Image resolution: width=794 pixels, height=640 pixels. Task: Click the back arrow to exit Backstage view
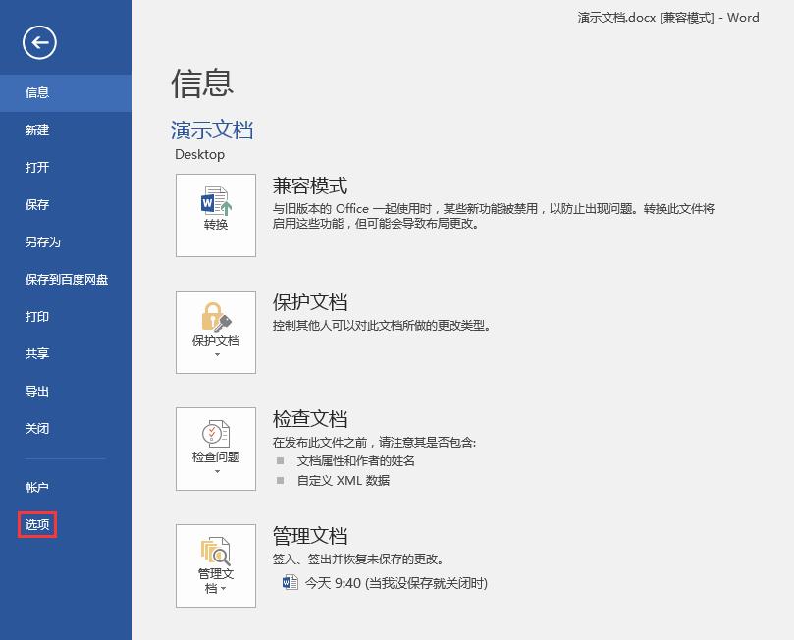(x=42, y=43)
